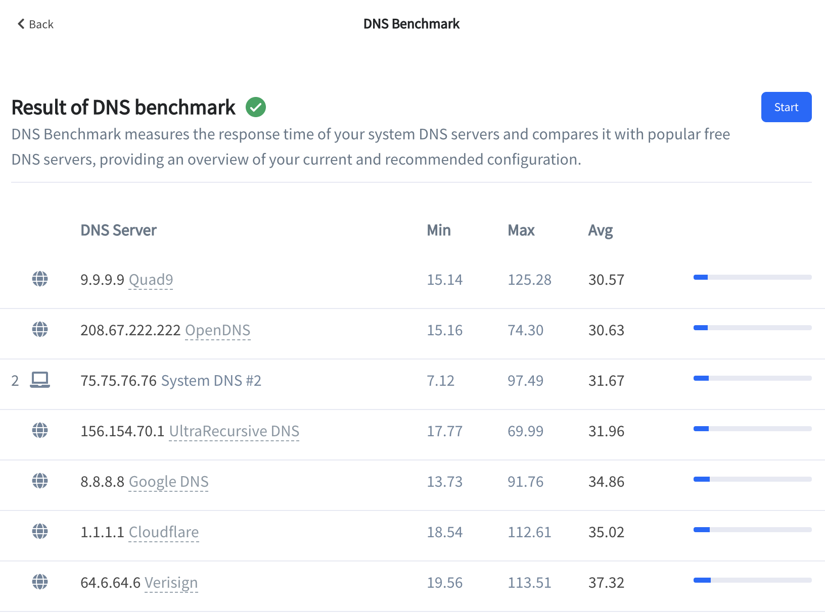Click the UltraRecursive DNS link
The width and height of the screenshot is (825, 616).
[234, 431]
